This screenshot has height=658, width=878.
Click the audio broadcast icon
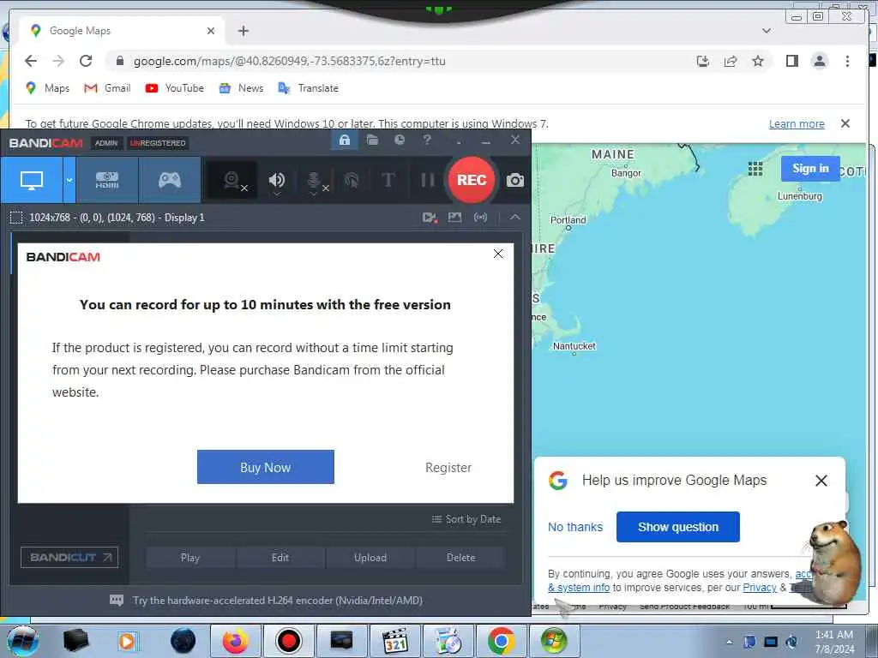pyautogui.click(x=480, y=218)
